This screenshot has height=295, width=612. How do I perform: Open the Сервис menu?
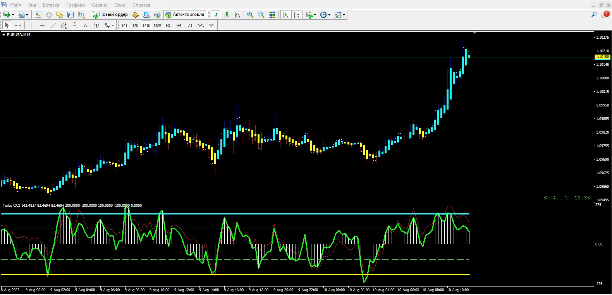[100, 5]
